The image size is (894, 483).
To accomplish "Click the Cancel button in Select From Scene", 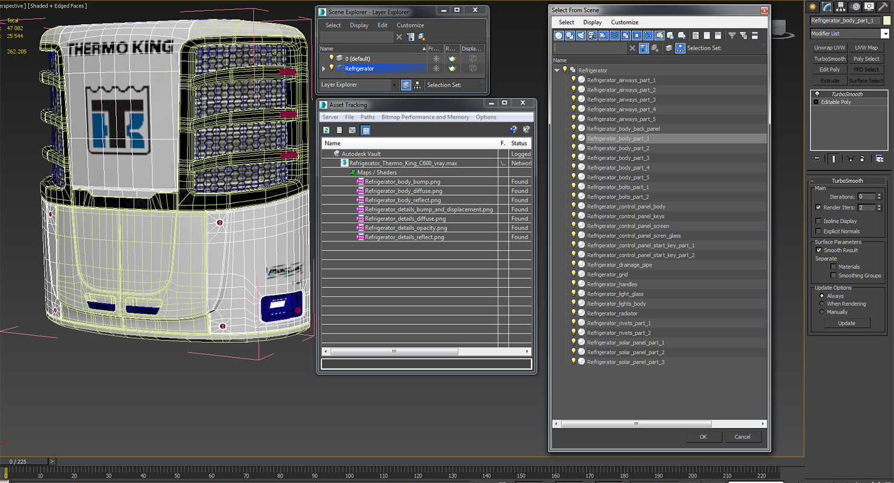I will click(742, 437).
